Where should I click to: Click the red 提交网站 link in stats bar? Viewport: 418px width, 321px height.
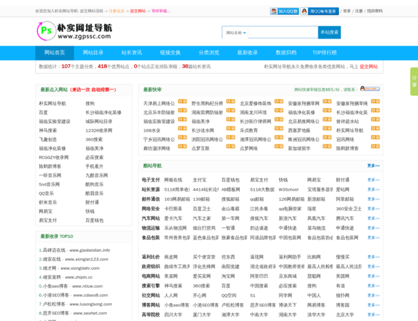(368, 66)
